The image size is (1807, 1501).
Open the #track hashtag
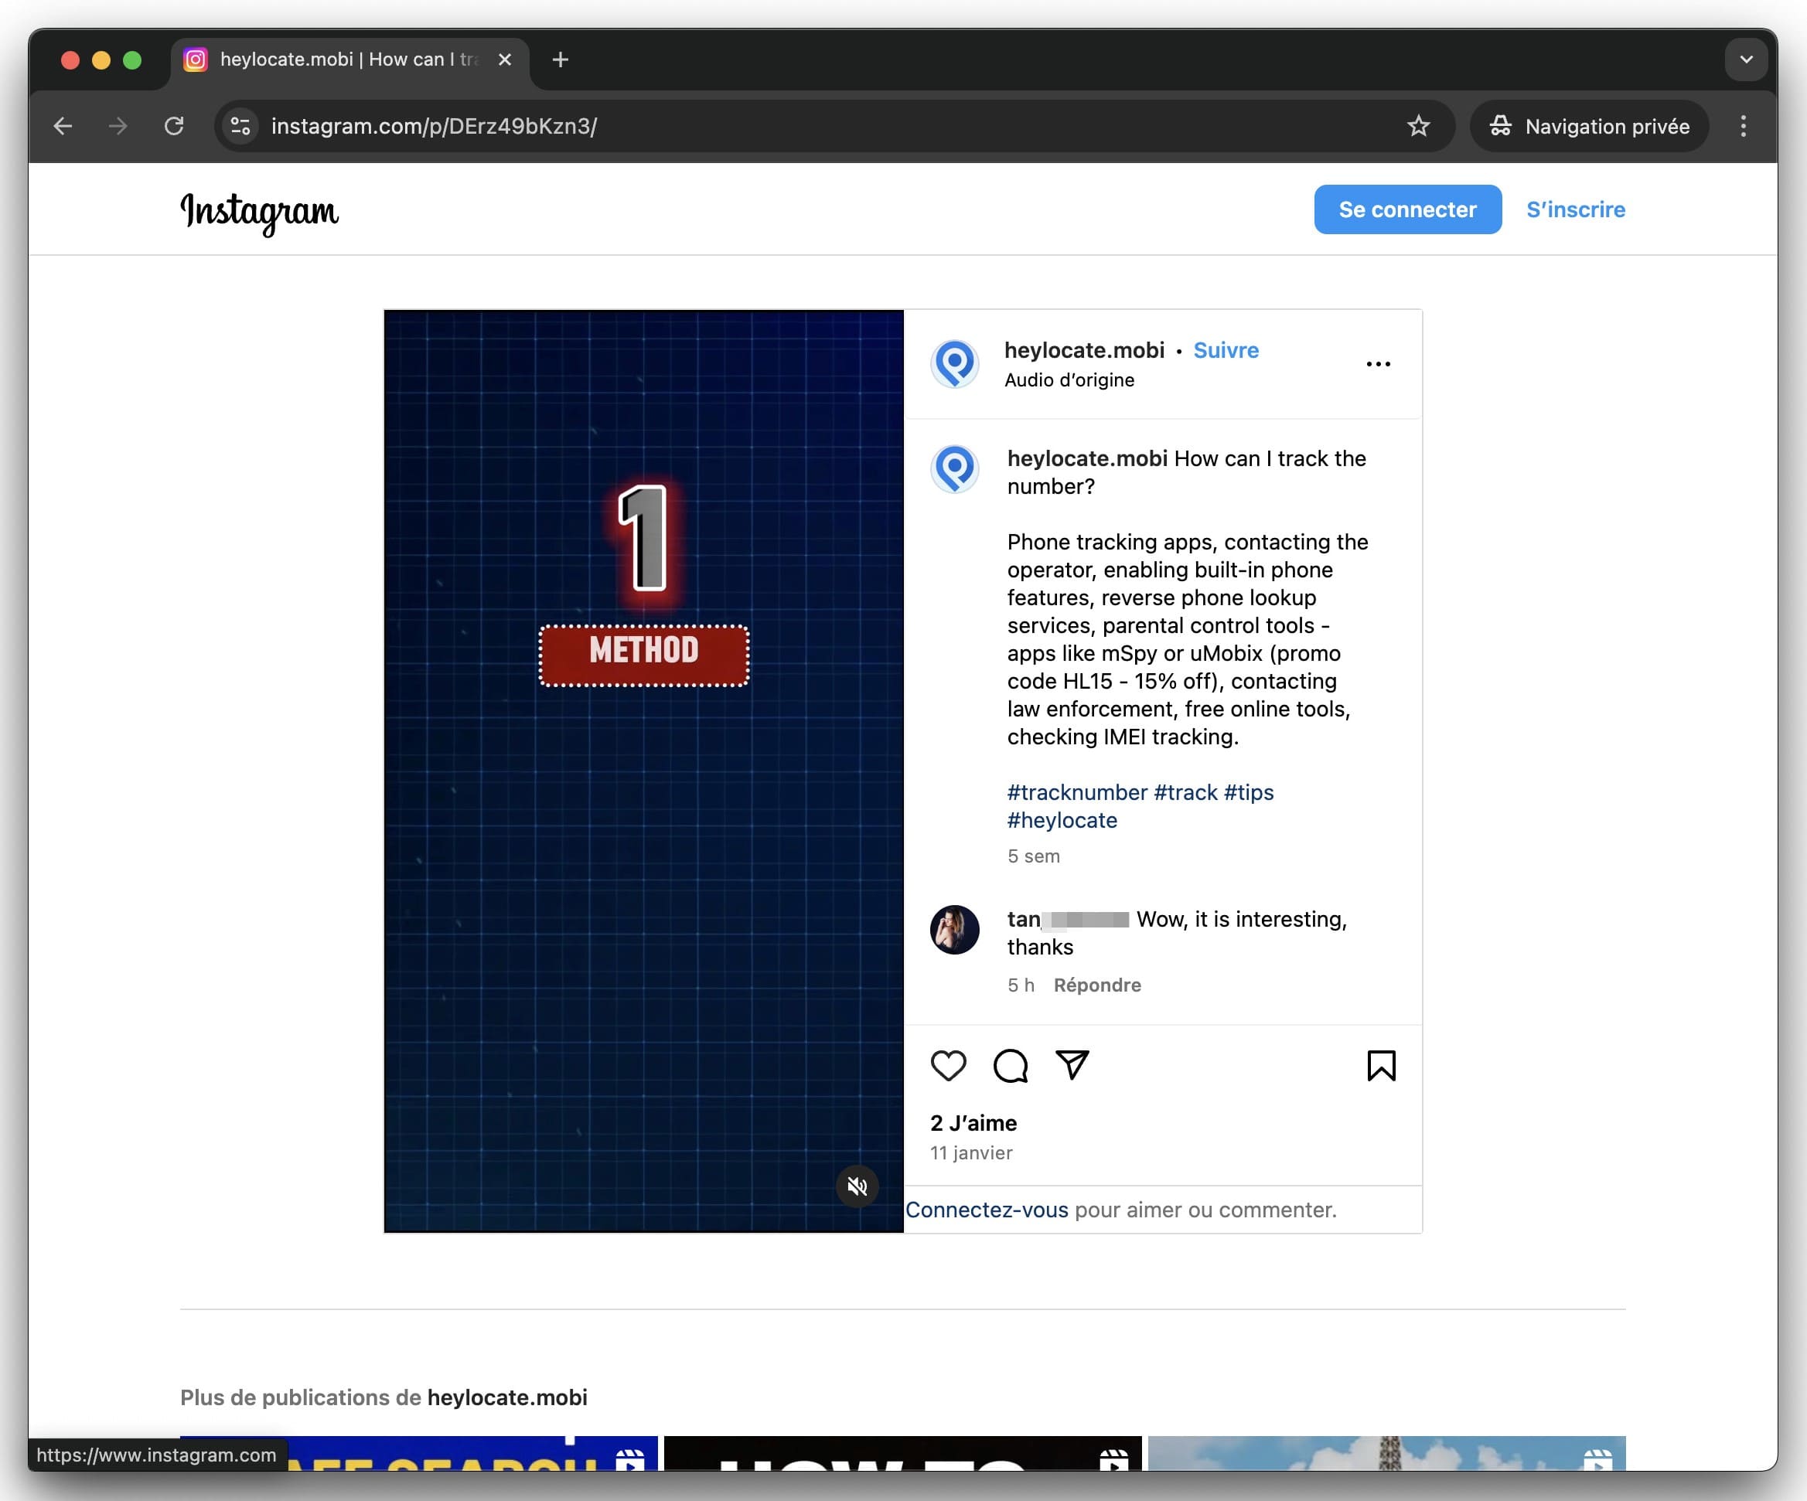click(x=1185, y=792)
